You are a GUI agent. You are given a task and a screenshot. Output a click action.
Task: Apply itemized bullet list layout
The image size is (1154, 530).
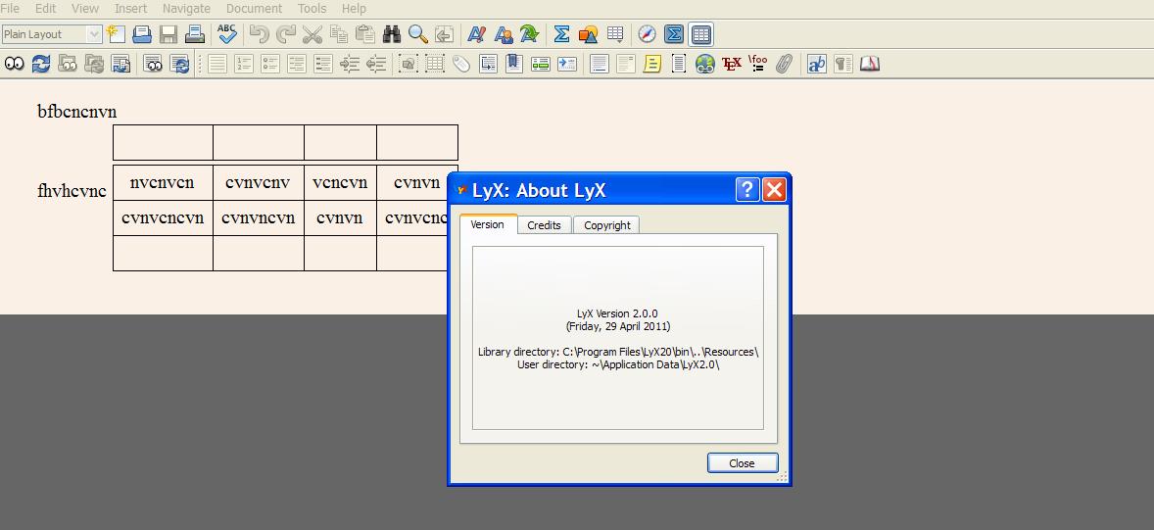270,64
